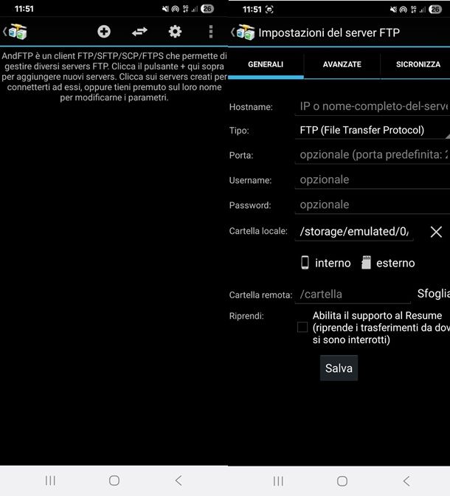Open the transfer arrows icon in toolbar
The width and height of the screenshot is (450, 496).
tap(139, 32)
